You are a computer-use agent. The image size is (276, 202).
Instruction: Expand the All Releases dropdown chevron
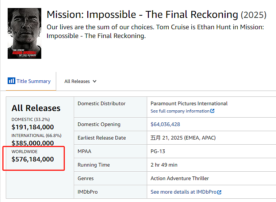tap(95, 81)
